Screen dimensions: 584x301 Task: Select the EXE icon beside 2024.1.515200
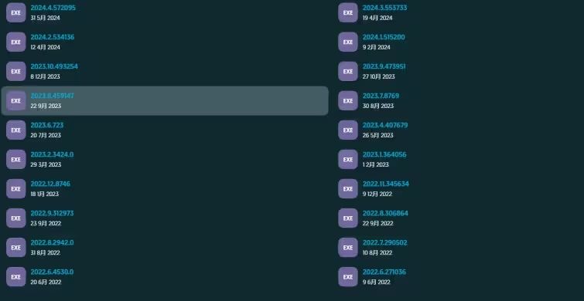coord(348,42)
